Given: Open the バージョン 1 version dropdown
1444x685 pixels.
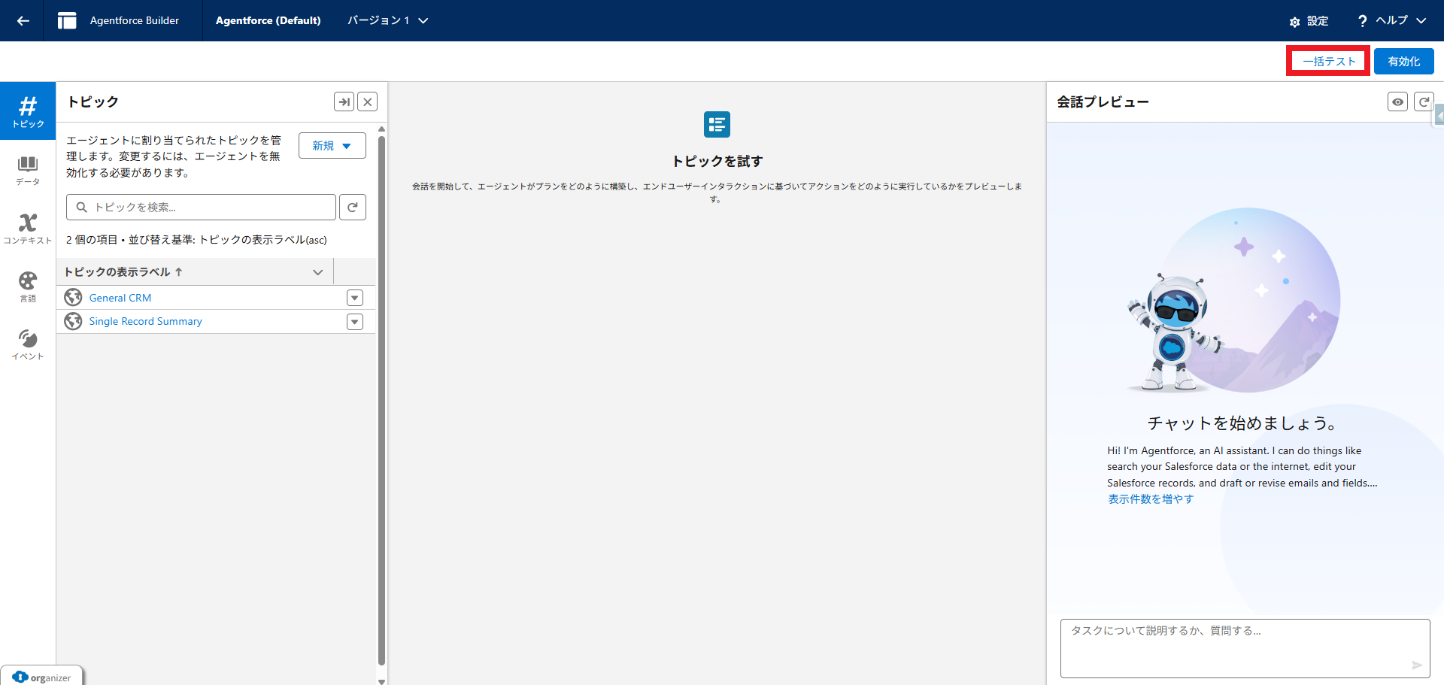Looking at the screenshot, I should (387, 20).
